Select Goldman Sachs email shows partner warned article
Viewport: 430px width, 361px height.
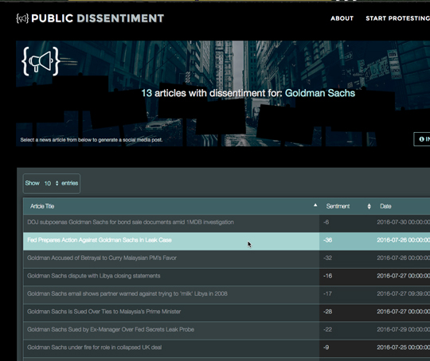point(127,293)
